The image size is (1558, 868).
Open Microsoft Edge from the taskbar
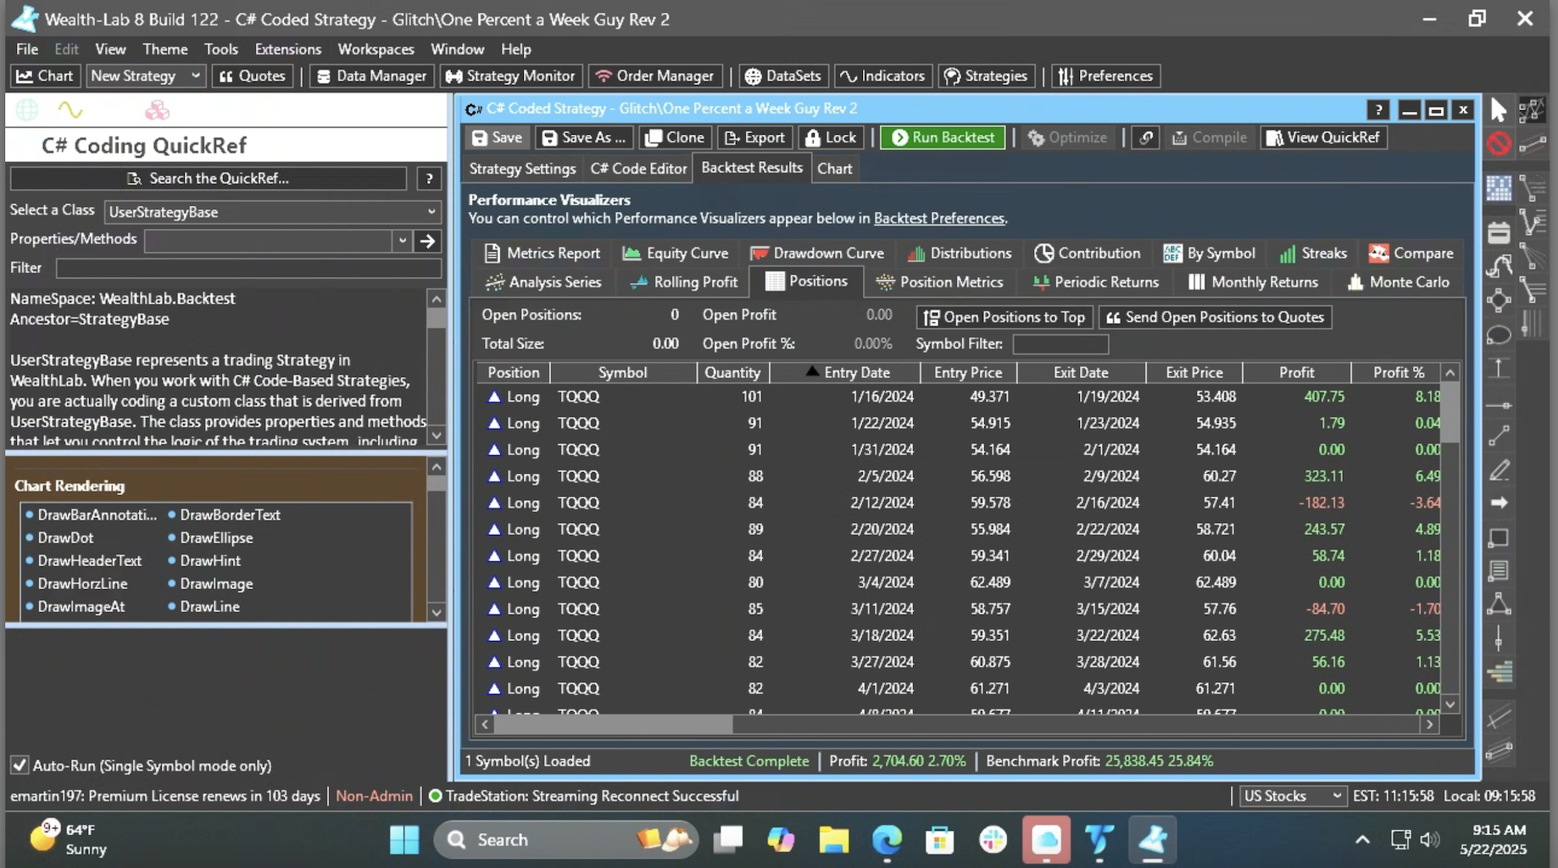point(887,840)
